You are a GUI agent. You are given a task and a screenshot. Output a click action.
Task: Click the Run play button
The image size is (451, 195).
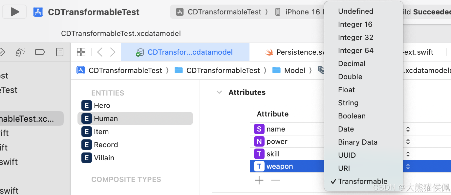pos(15,12)
